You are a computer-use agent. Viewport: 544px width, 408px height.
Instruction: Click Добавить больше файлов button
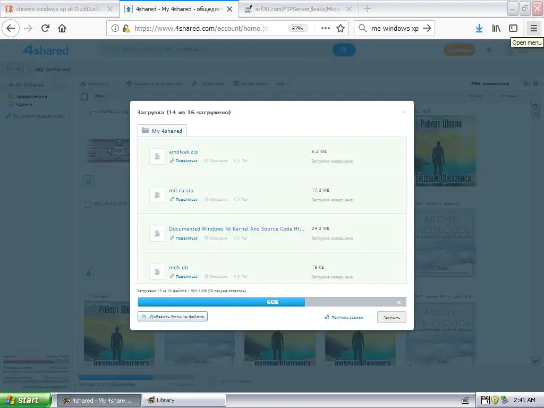tap(173, 317)
